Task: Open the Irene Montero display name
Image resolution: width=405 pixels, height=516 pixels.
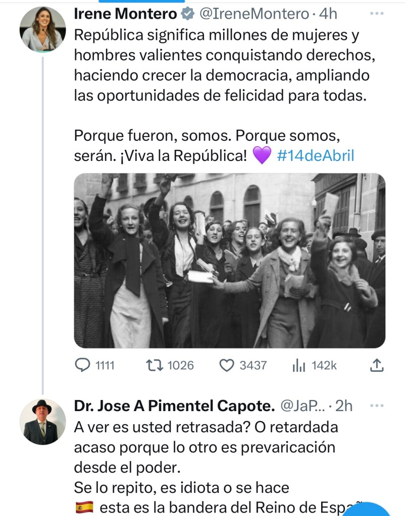Action: click(x=125, y=15)
